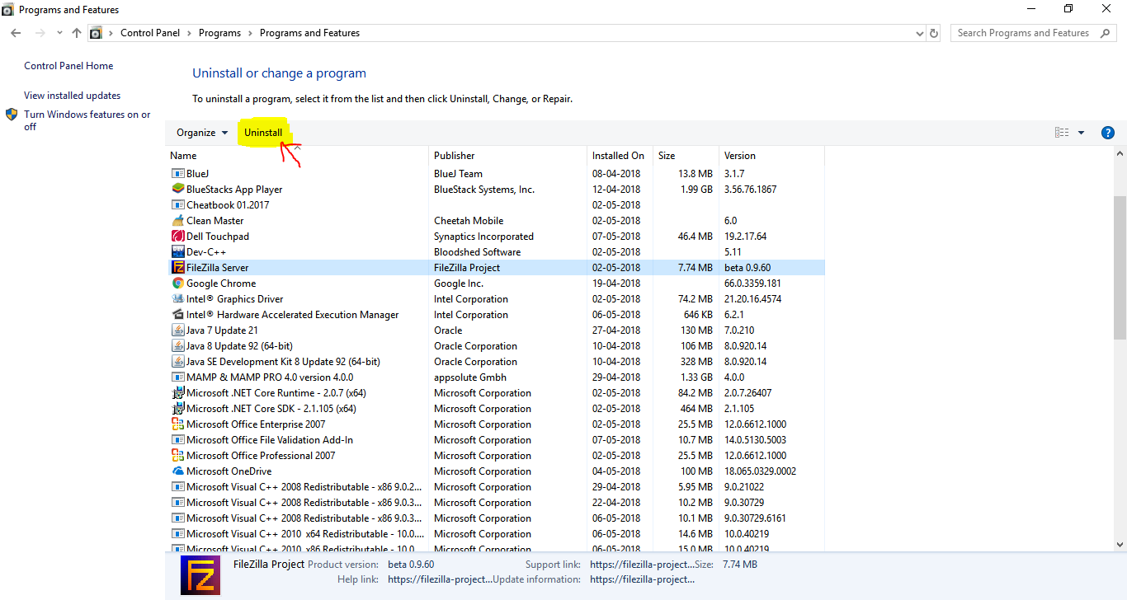The width and height of the screenshot is (1127, 600).
Task: Click the back navigation arrow
Action: (x=16, y=33)
